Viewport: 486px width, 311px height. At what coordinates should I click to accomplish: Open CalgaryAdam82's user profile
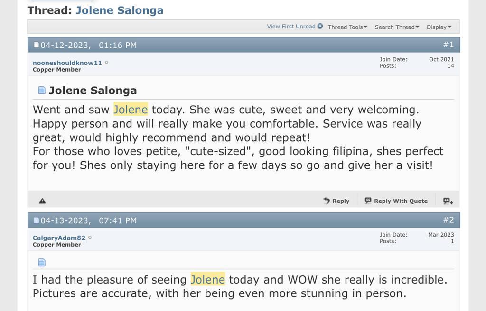[59, 238]
